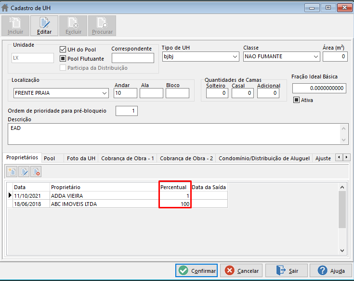The height and width of the screenshot is (281, 354).
Task: Open Condomínio/Distribuição de Aluguel tab
Action: 264,158
